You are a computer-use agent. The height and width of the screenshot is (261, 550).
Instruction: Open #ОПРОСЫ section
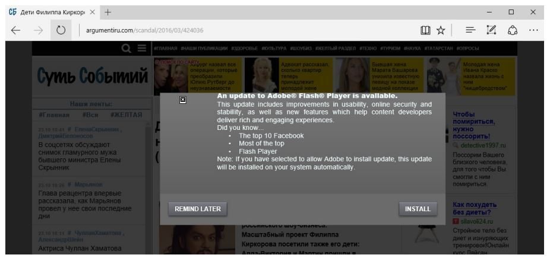(468, 49)
